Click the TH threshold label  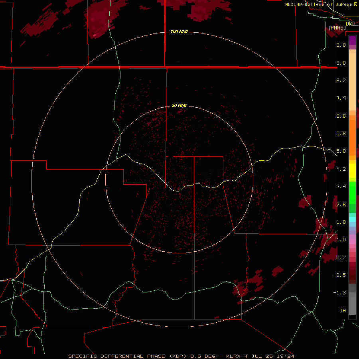point(343,311)
